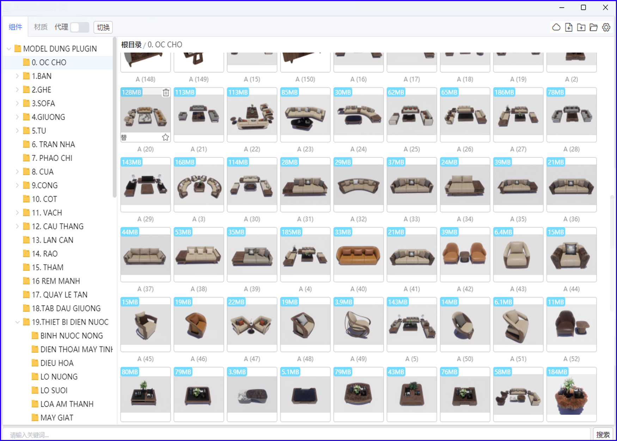The height and width of the screenshot is (441, 617).
Task: Select the orange sofa thumbnail A (40)
Action: pos(358,255)
